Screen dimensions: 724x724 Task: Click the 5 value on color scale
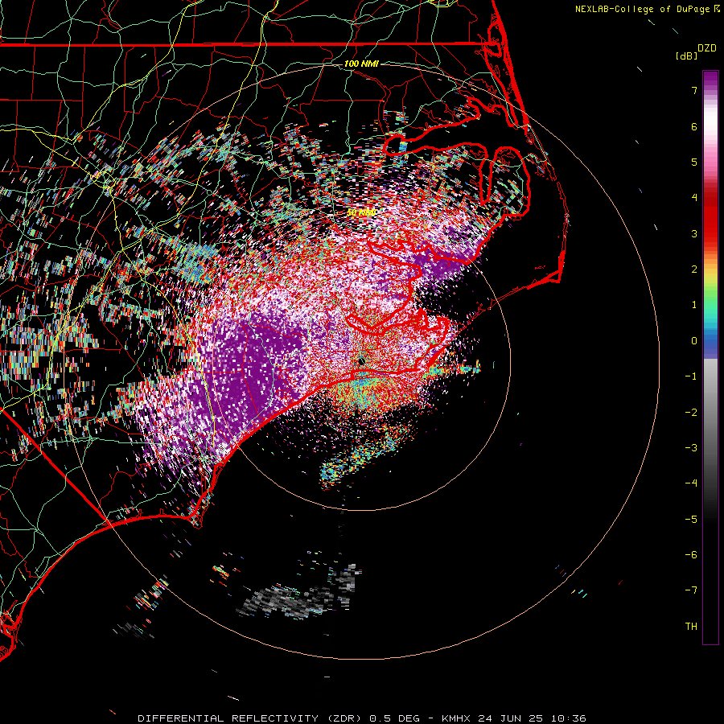coord(694,162)
